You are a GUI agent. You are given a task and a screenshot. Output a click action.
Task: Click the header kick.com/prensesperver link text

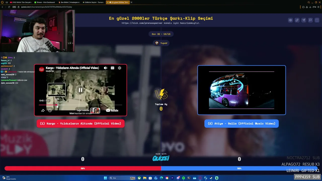pyautogui.click(x=161, y=23)
